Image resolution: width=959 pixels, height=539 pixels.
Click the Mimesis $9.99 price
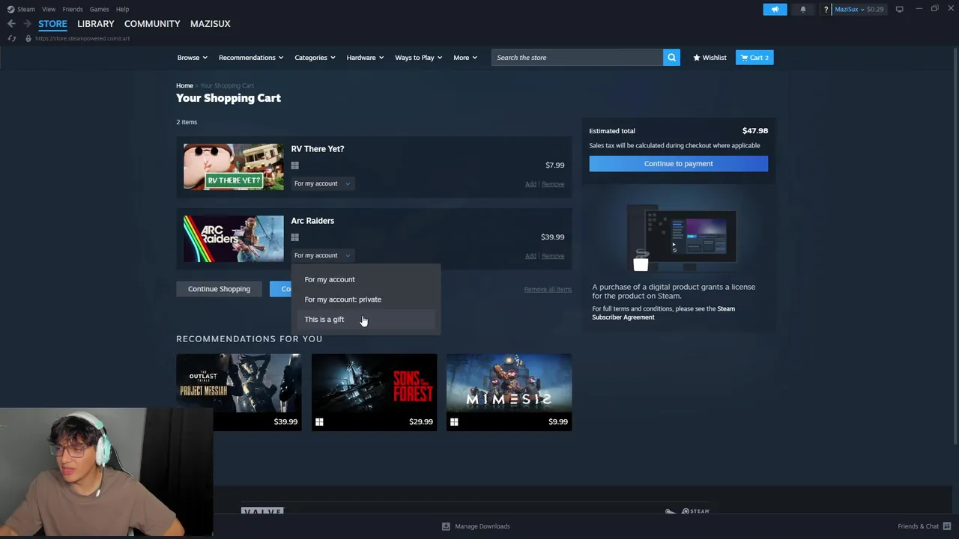point(558,421)
